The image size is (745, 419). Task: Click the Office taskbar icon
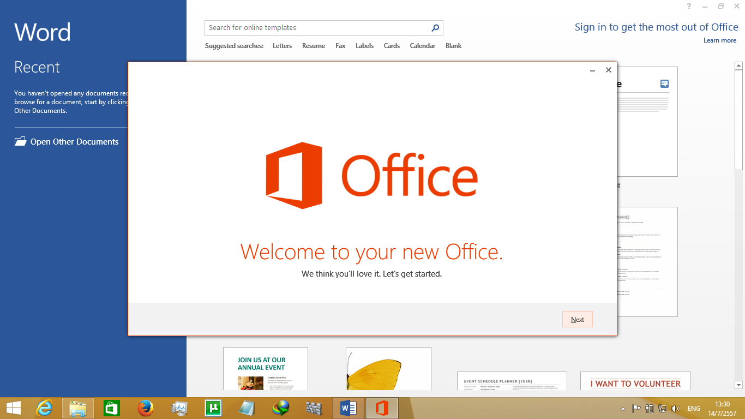382,408
